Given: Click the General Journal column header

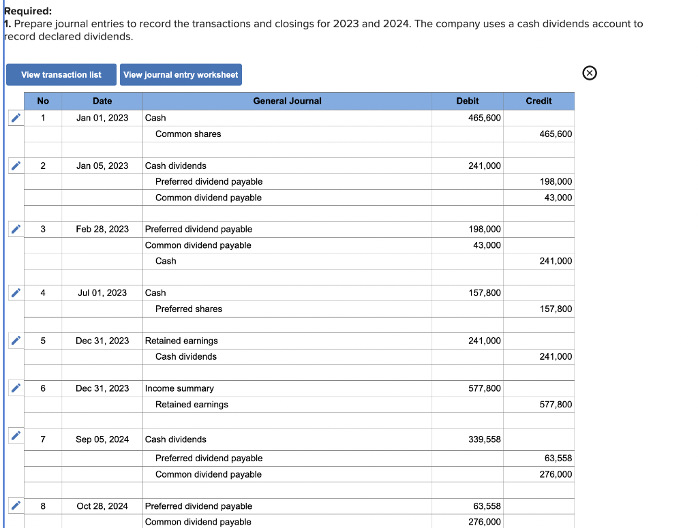Looking at the screenshot, I should pos(287,101).
